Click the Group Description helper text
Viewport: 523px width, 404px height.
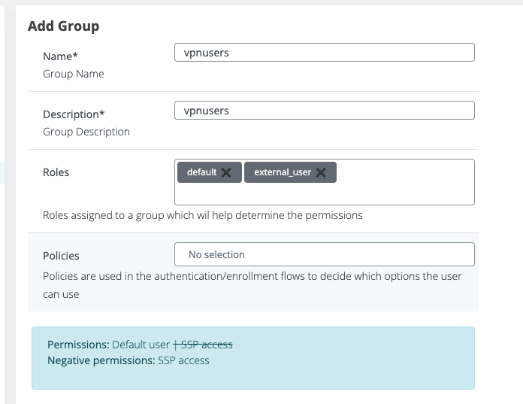86,132
